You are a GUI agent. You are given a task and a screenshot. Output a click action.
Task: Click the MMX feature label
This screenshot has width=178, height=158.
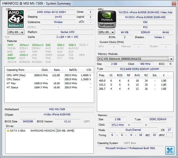10,45
